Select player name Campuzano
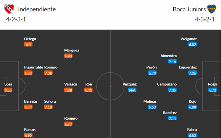The image size is (221, 138). [167, 84]
